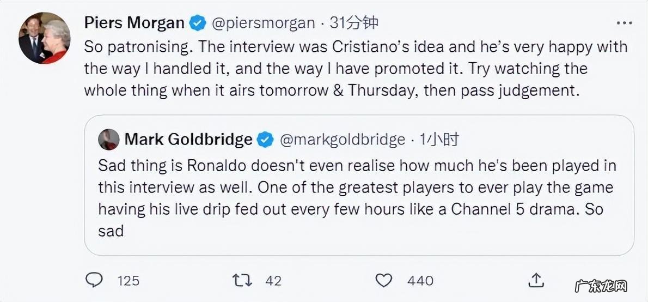Click the 42 retweets count
The image size is (648, 302).
[x=273, y=281]
